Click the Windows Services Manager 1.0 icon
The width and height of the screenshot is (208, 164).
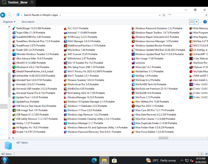pyautogui.click(x=133, y=41)
